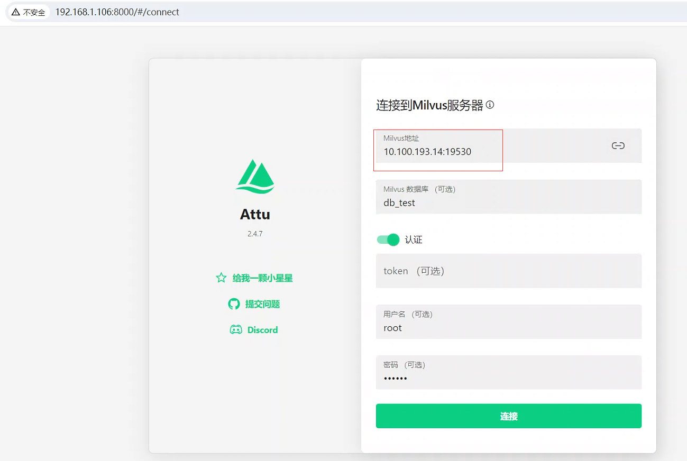The width and height of the screenshot is (687, 461).
Task: Open the Discord link
Action: (x=254, y=330)
